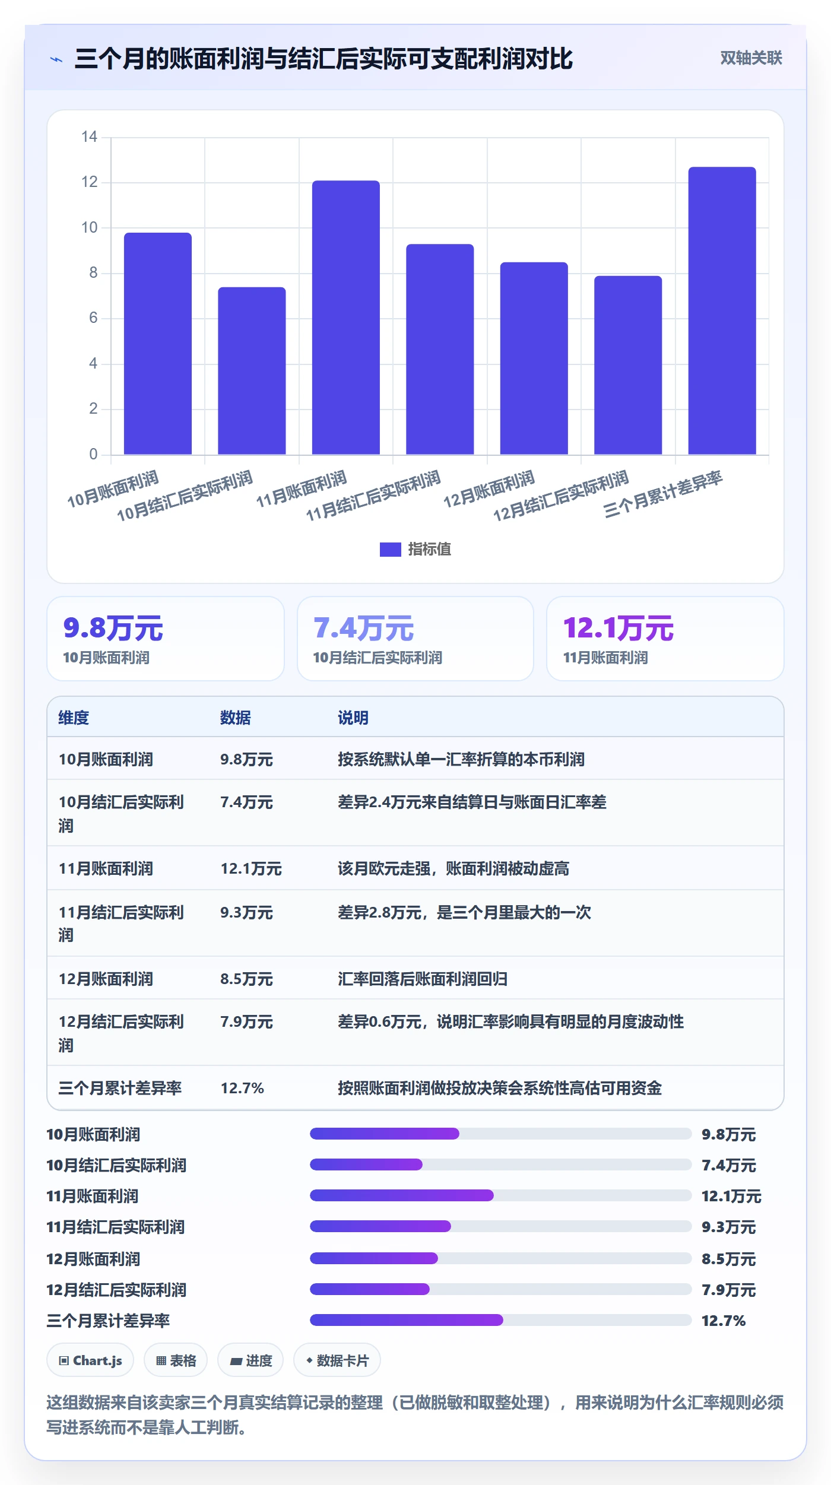Viewport: 831px width, 1485px height.
Task: Click the 12月账面利润 chart bar
Action: coord(534,358)
